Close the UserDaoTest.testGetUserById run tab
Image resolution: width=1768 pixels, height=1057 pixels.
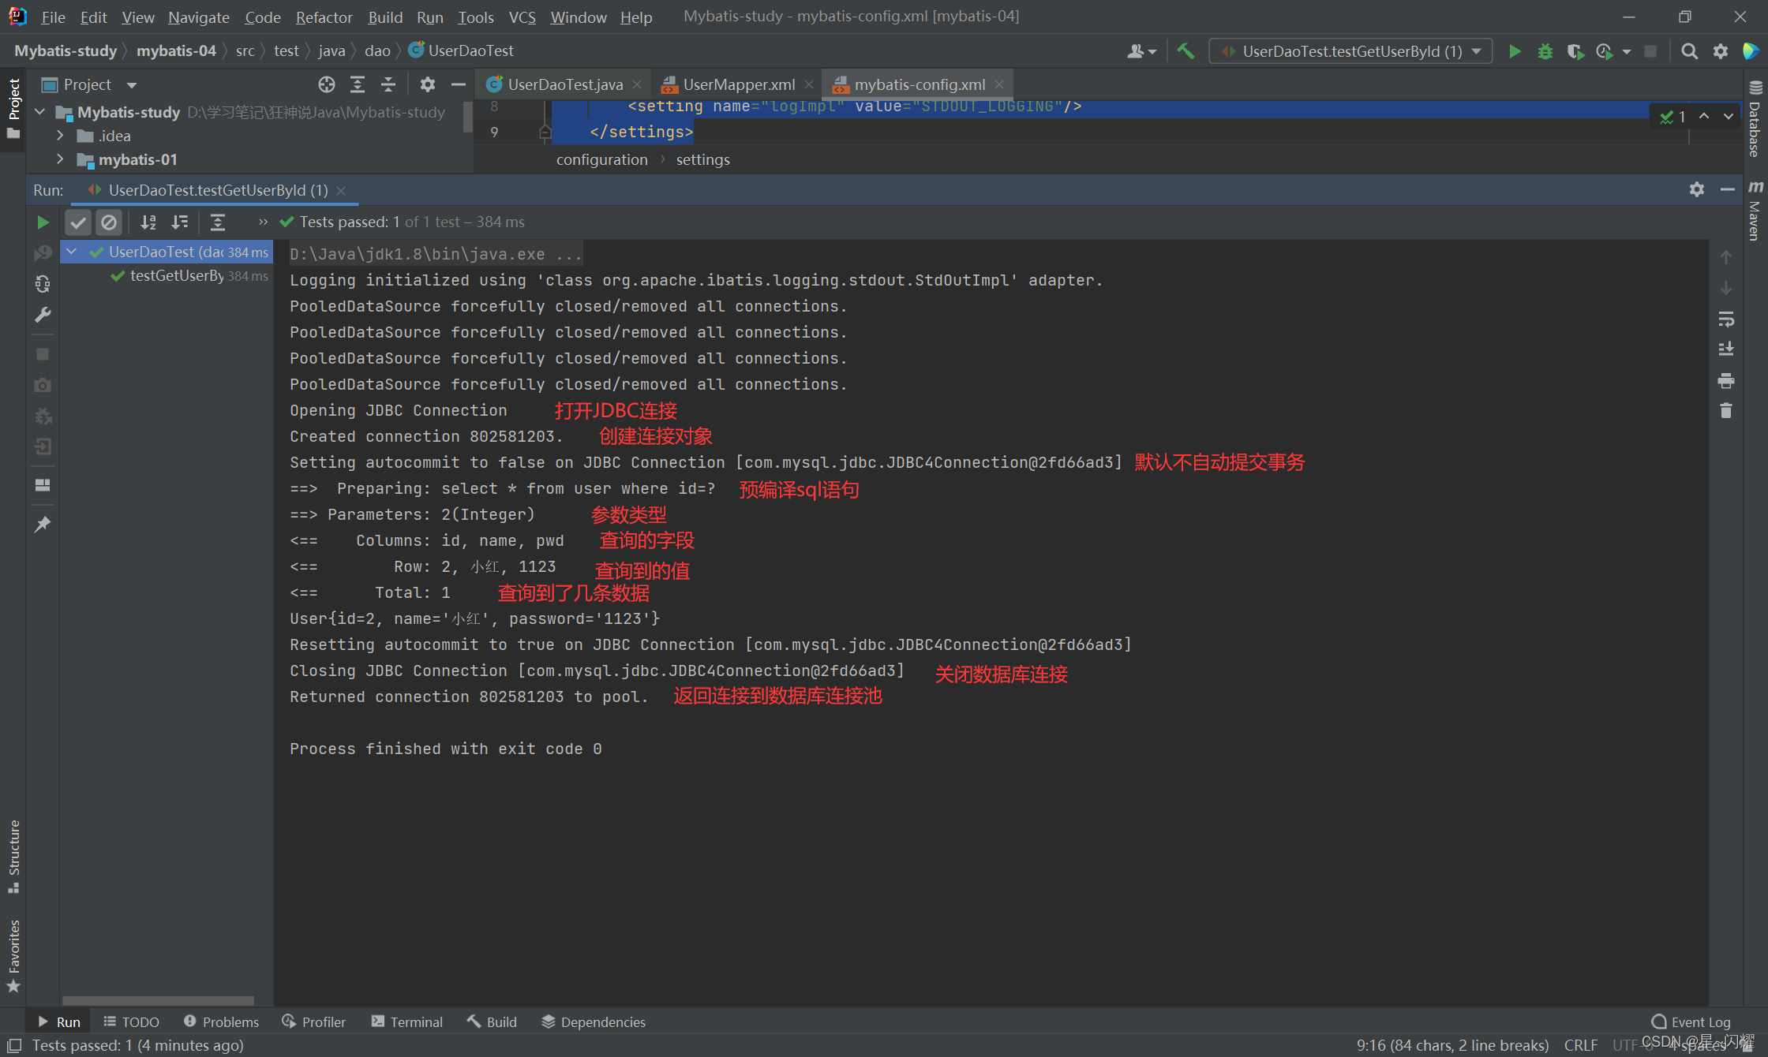341,190
